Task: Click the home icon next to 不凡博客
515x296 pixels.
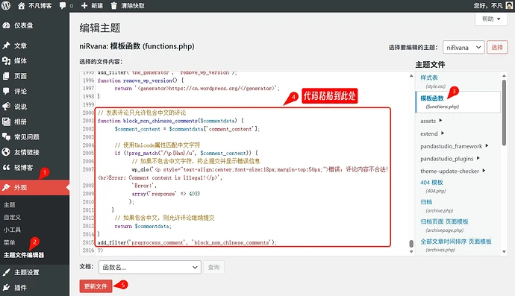Action: tap(21, 5)
